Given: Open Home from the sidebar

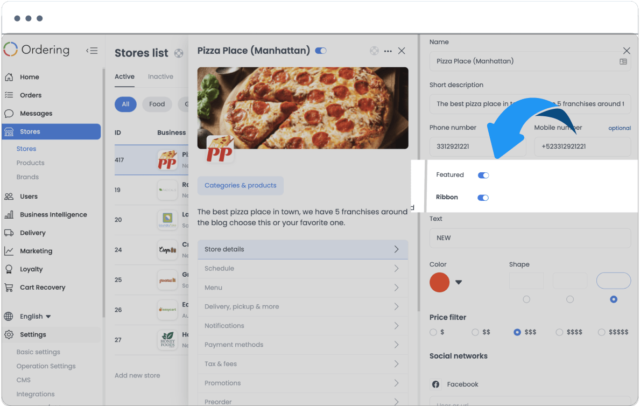Looking at the screenshot, I should coord(30,77).
